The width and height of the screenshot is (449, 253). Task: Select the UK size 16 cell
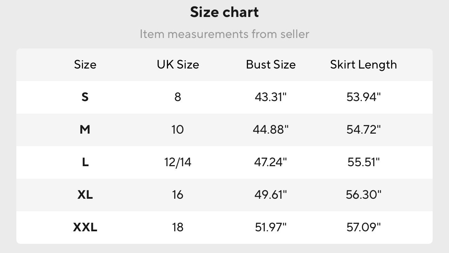point(178,195)
